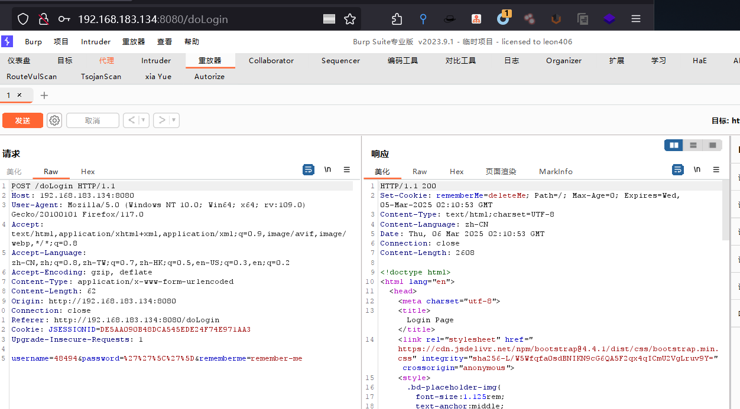The width and height of the screenshot is (740, 409).
Task: Open the Firefox extensions puzzle icon
Action: click(x=397, y=19)
